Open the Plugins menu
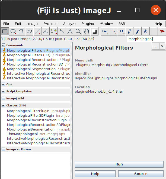 pos(88,24)
